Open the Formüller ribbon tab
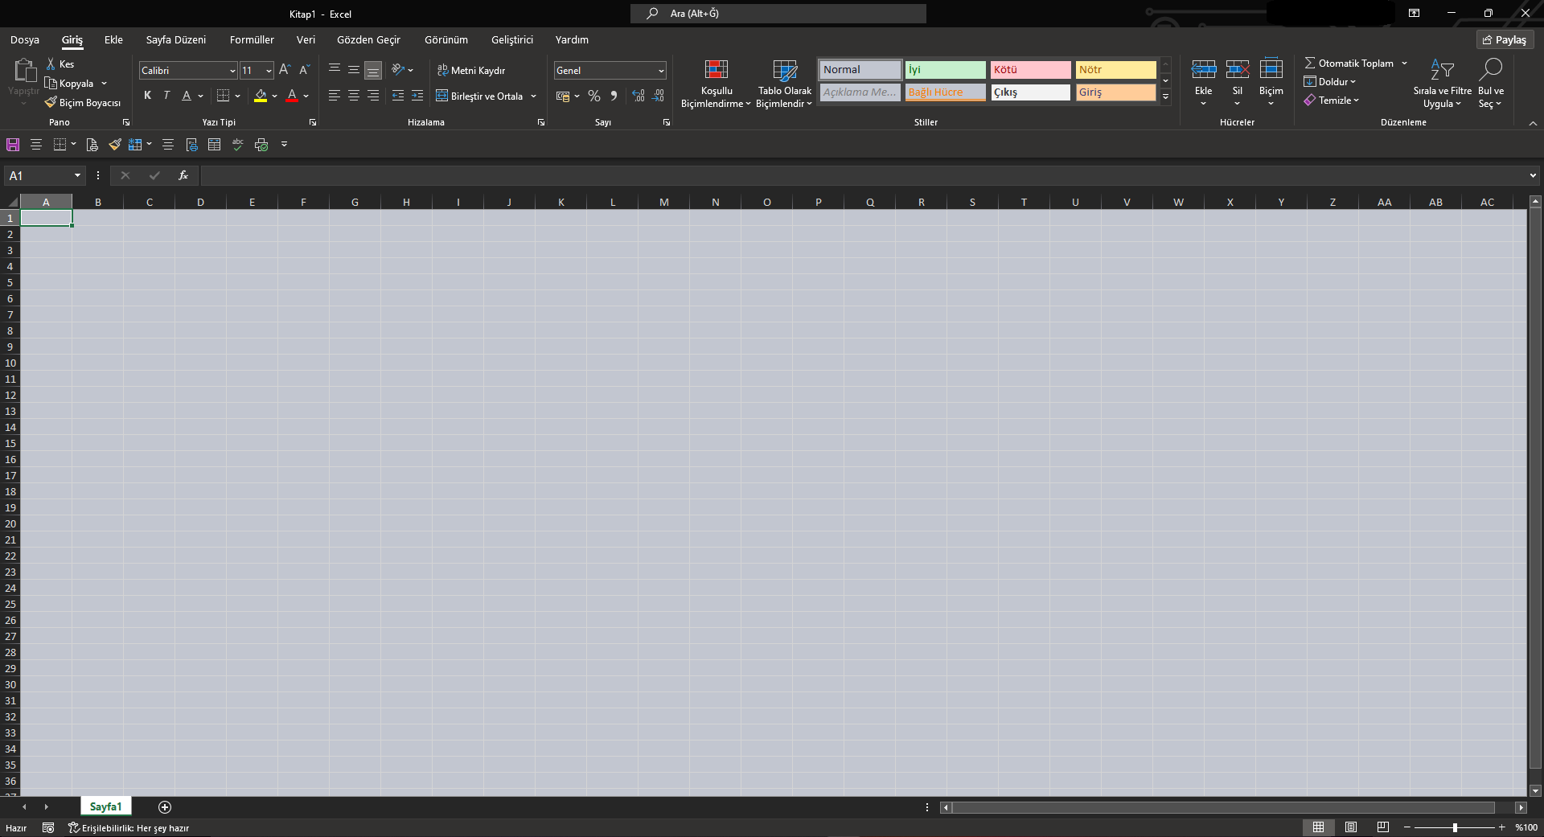 (x=252, y=39)
